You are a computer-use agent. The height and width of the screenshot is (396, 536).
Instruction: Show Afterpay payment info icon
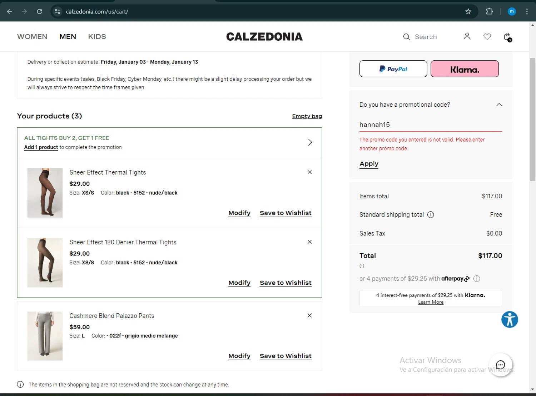[477, 279]
